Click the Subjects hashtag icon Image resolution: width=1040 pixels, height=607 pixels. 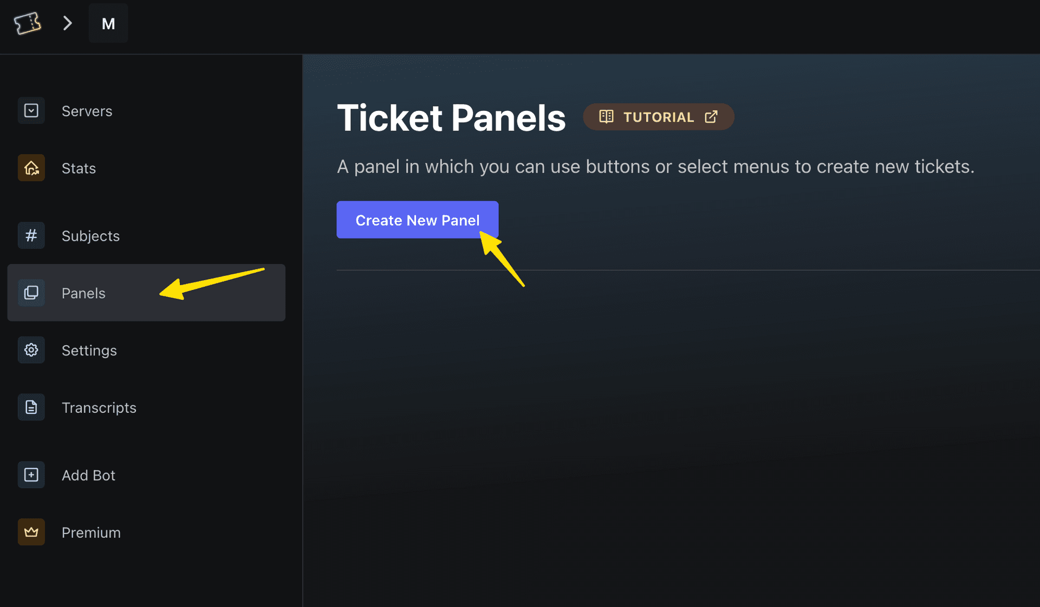[x=31, y=235]
